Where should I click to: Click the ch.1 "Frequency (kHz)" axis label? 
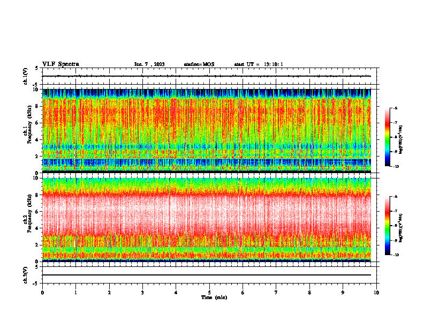point(30,124)
